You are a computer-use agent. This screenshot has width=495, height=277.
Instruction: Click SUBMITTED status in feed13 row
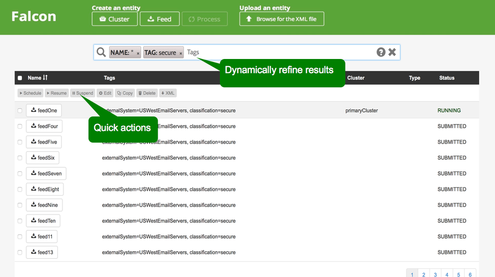[452, 252]
